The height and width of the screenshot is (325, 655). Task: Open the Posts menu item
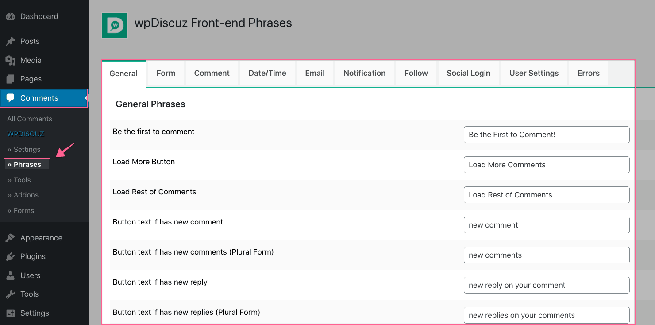click(x=44, y=41)
